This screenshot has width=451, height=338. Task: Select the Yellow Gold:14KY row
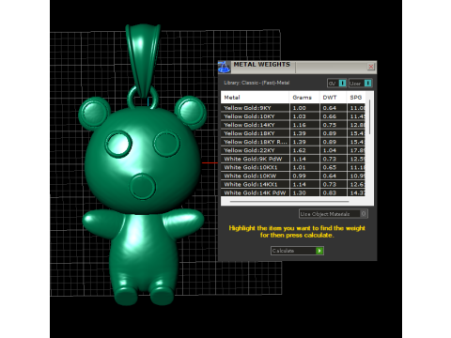pyautogui.click(x=293, y=125)
